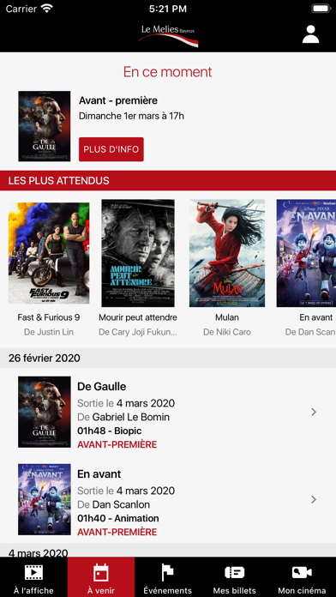336x597 pixels.
Task: Tap the De Gaulle avant-première poster at top
Action: tap(45, 126)
